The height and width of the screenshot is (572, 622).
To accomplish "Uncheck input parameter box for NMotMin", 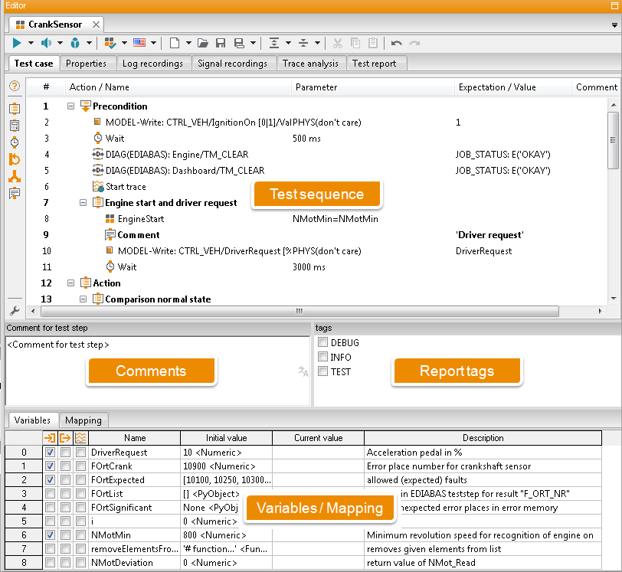I will (50, 534).
